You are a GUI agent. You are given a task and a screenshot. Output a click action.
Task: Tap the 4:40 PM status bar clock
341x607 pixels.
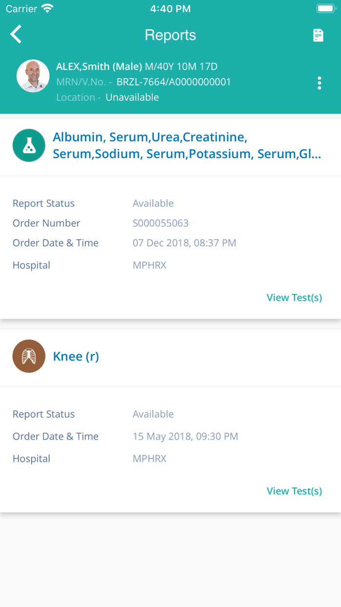click(x=170, y=9)
